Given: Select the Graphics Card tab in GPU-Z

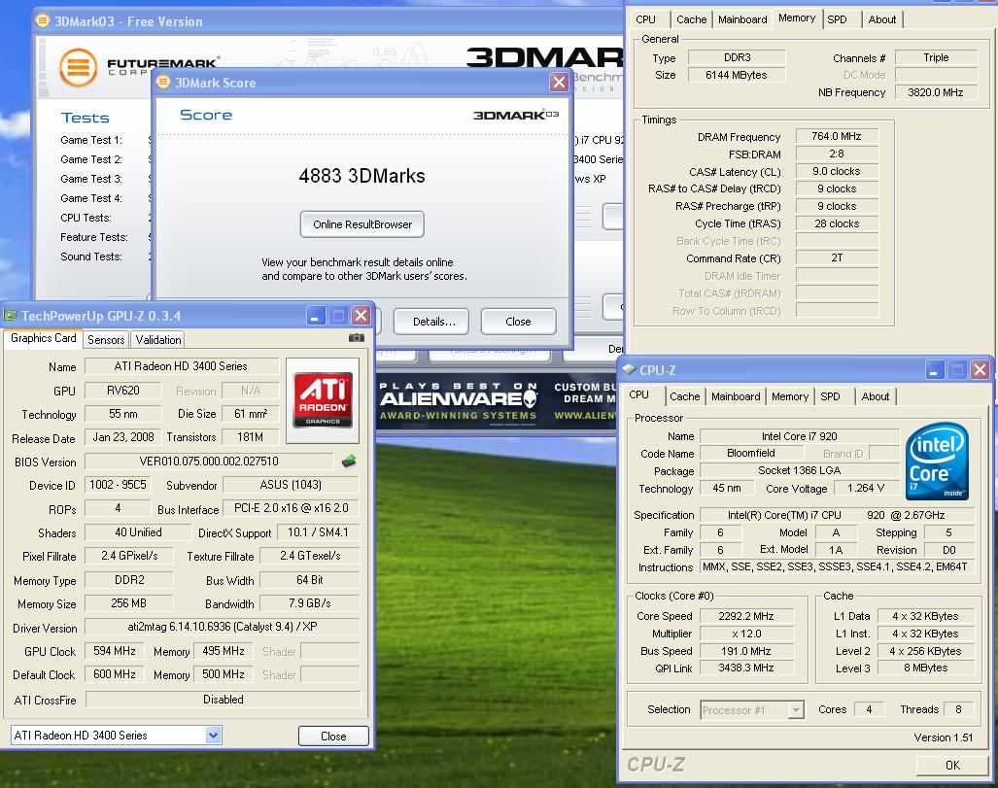Looking at the screenshot, I should click(44, 339).
